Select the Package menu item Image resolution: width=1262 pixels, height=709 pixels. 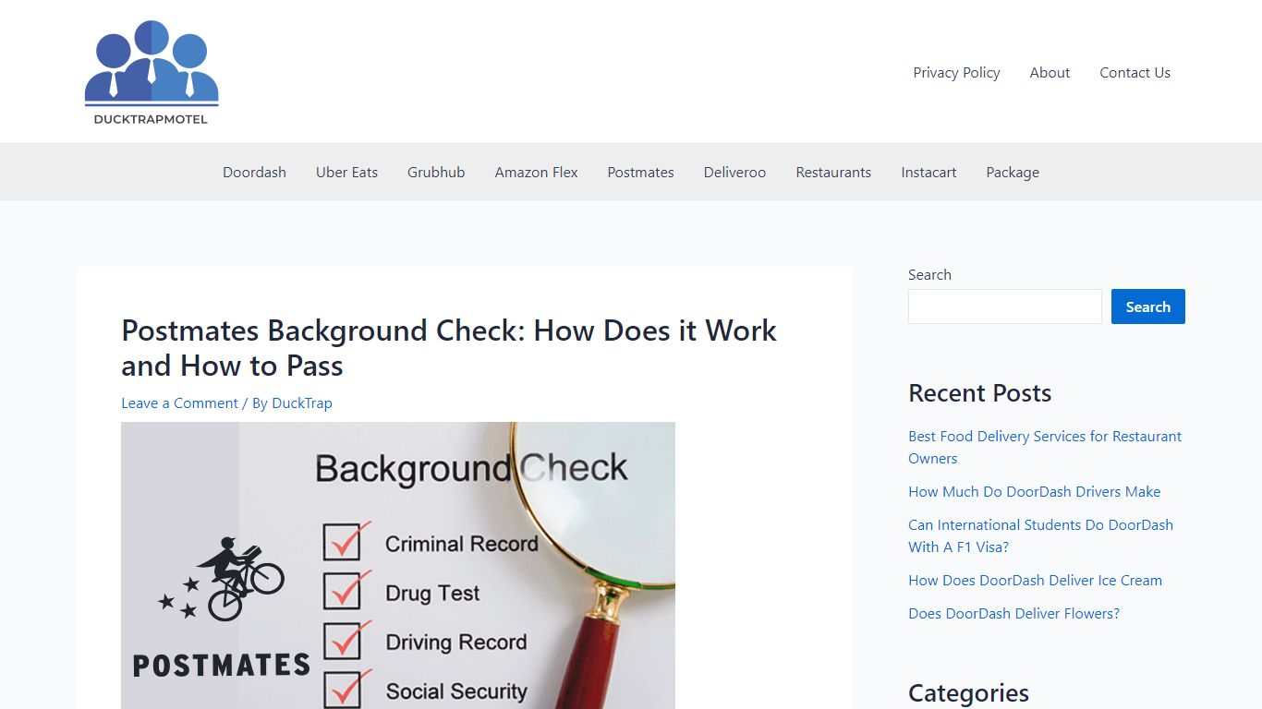(x=1013, y=173)
